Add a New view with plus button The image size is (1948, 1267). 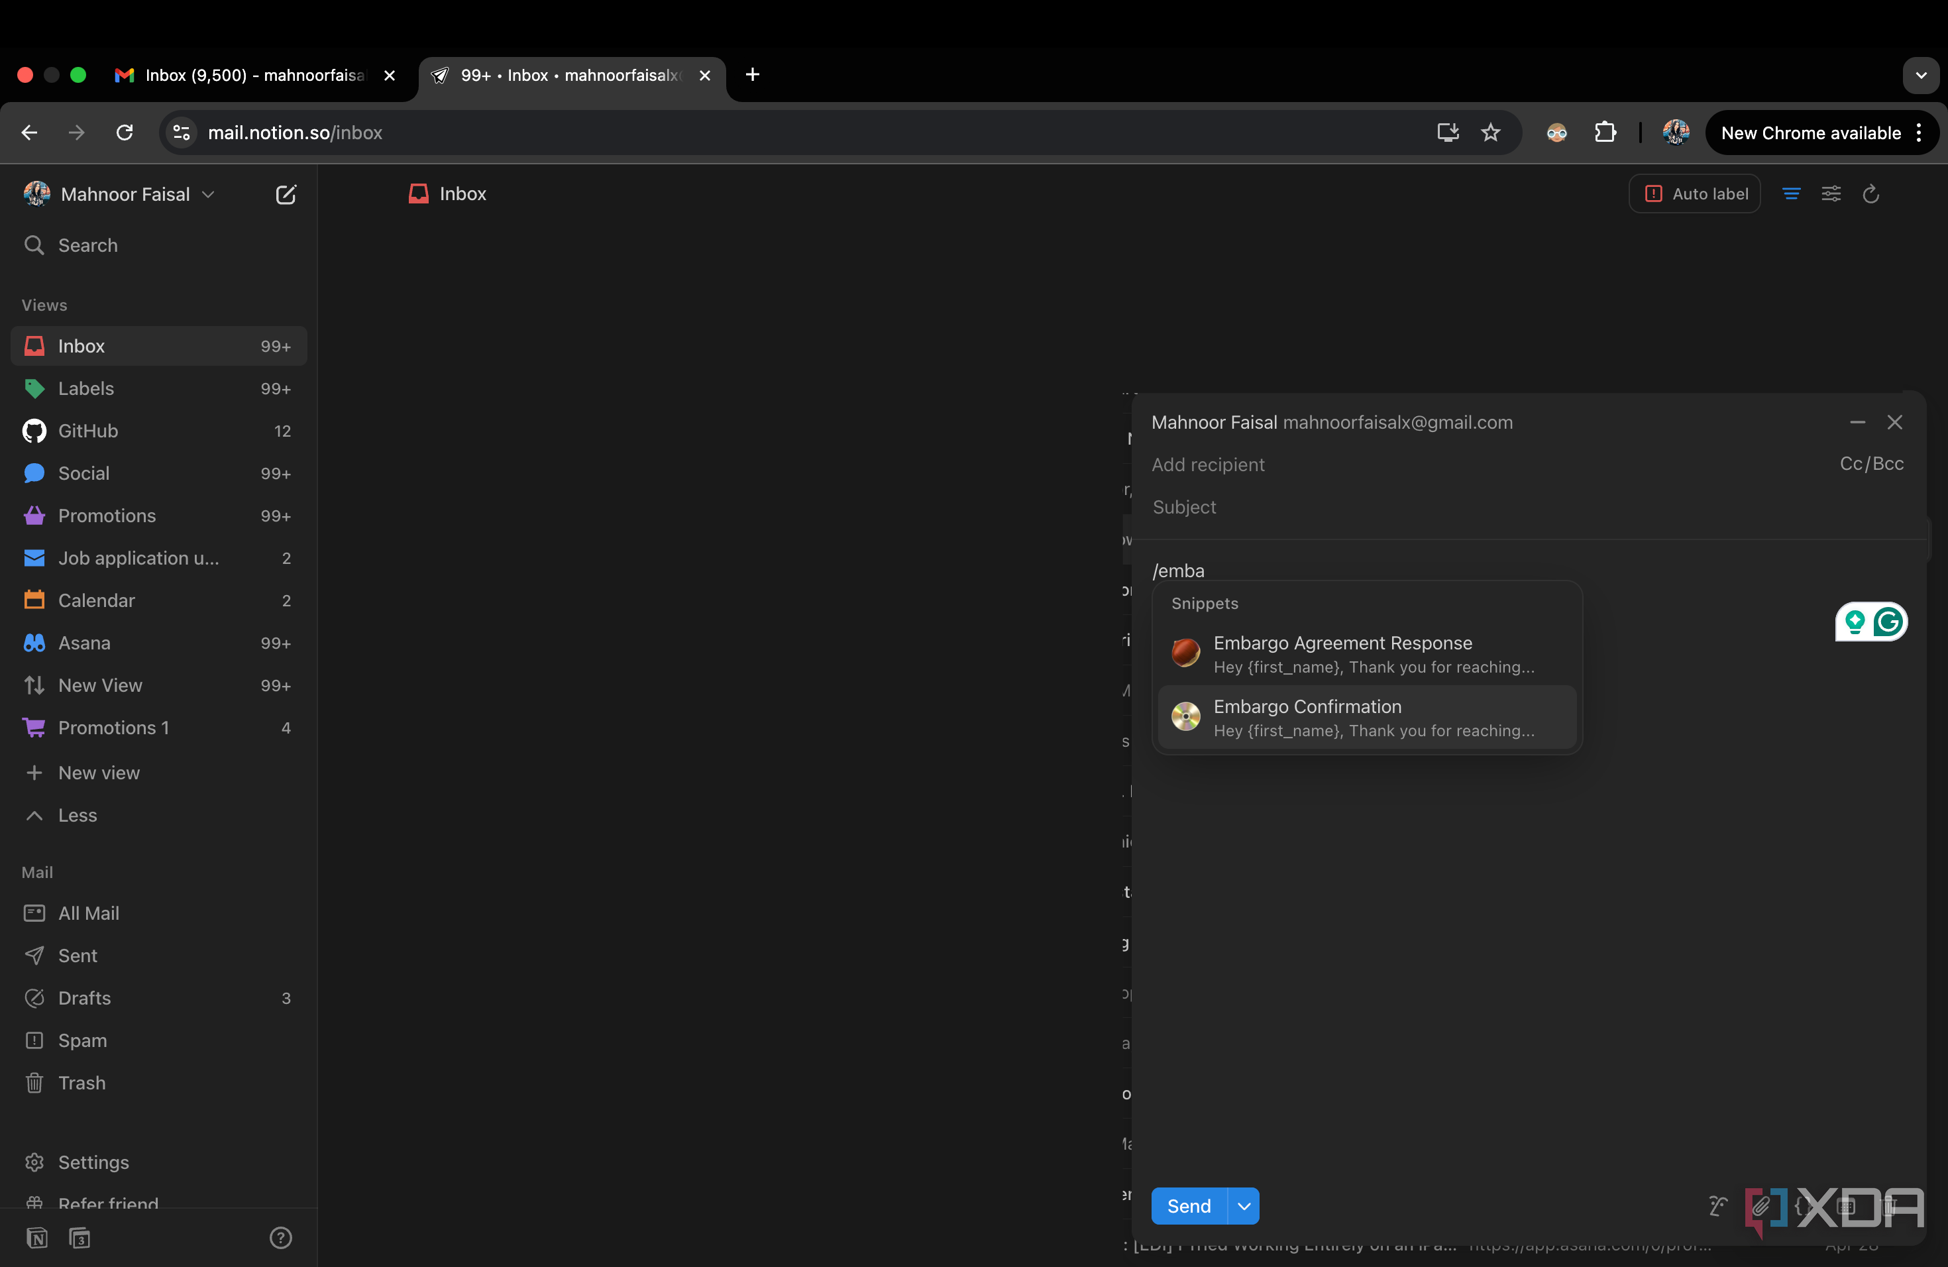tap(158, 773)
